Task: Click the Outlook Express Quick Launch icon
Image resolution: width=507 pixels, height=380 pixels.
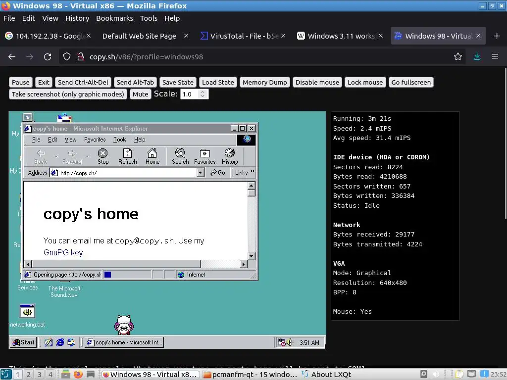Action: click(x=71, y=342)
